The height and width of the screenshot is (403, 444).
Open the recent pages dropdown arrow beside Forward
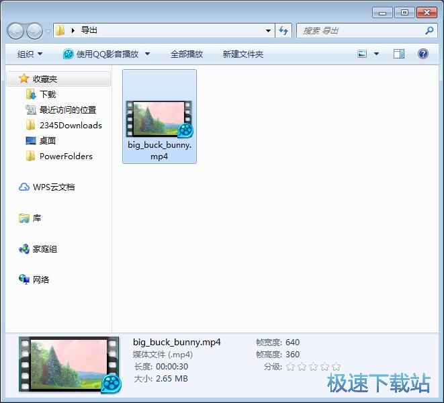pyautogui.click(x=48, y=31)
